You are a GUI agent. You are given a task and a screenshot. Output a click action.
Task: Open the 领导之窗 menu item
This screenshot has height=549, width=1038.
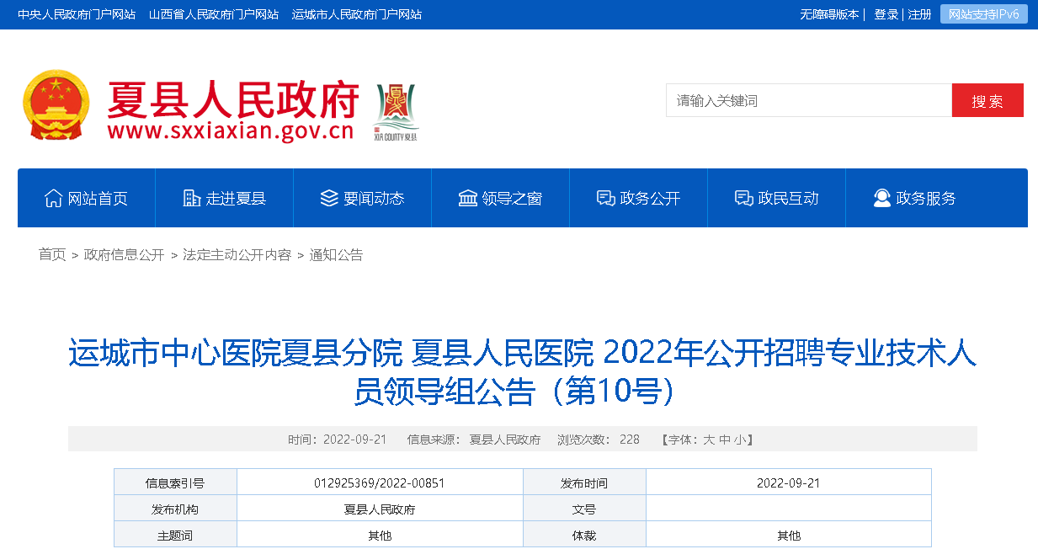(501, 198)
